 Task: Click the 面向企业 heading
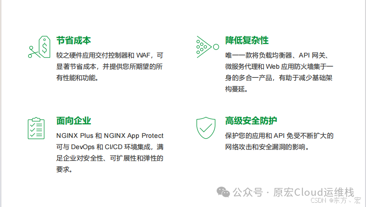[x=74, y=121]
